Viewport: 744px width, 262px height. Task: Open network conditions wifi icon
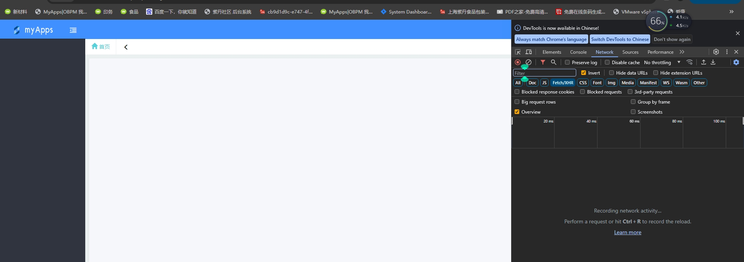(689, 62)
